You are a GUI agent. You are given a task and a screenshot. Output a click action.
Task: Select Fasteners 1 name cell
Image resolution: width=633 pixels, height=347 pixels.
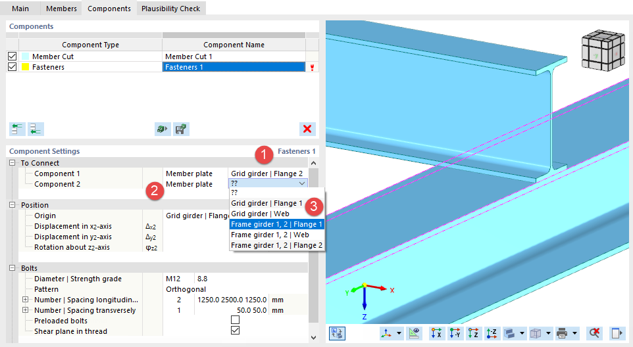coord(234,67)
